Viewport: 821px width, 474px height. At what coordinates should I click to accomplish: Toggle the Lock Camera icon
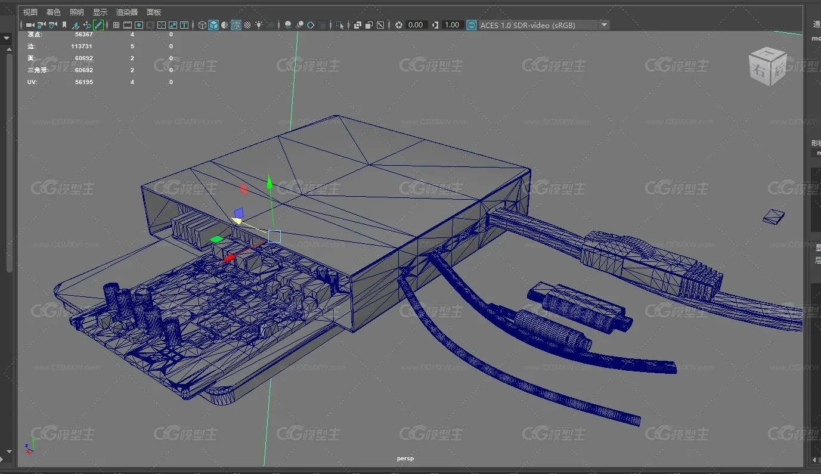point(41,25)
